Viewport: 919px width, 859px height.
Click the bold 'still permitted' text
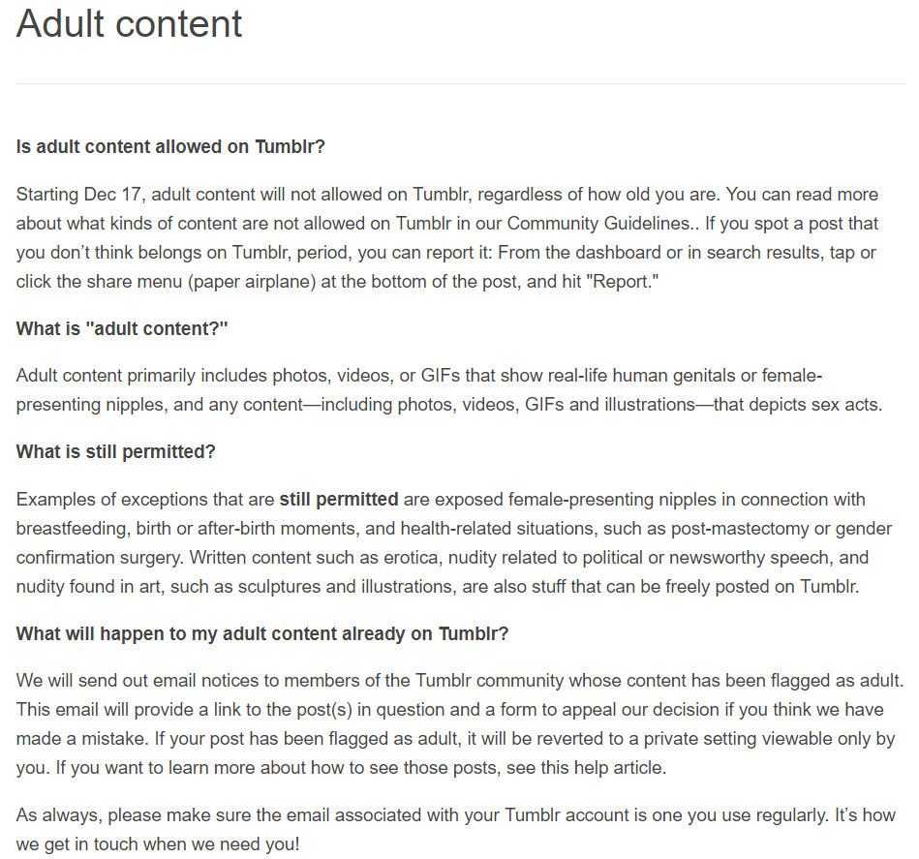coord(339,500)
